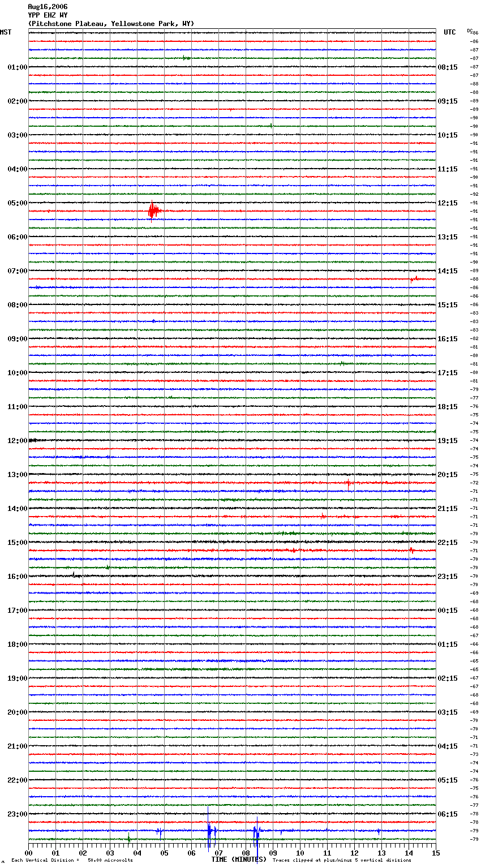Click the 23:00 MST time label
The height and width of the screenshot is (868, 481).
tap(17, 814)
